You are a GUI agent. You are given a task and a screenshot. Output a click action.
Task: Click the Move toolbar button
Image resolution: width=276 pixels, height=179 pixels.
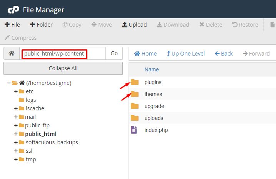pos(102,25)
